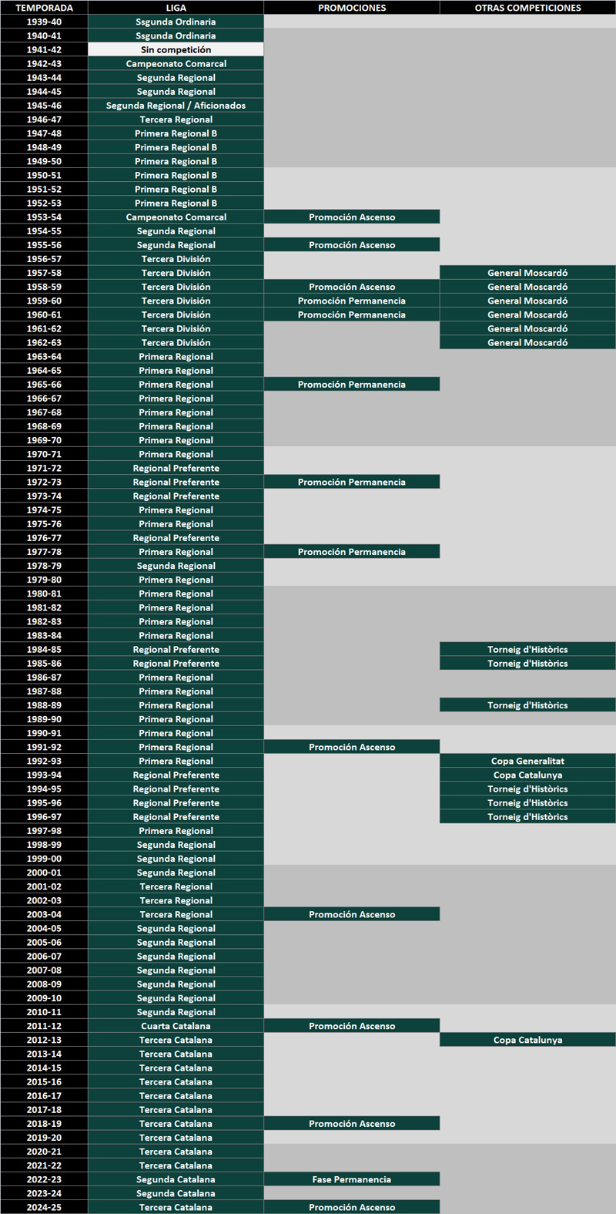Select the 1946-47 'Tercera Regional' cell
616x1214 pixels.
click(x=176, y=119)
